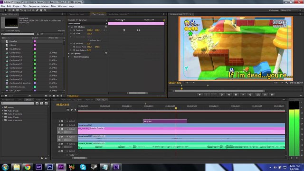Click the timeline horizontal zoom scrollbar
Viewport: 304px width, 171px height.
click(x=79, y=158)
